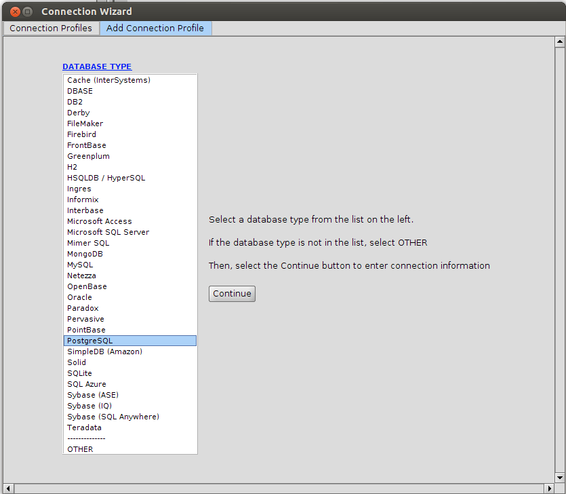Select Teradata in the list
This screenshot has width=566, height=494.
[84, 427]
